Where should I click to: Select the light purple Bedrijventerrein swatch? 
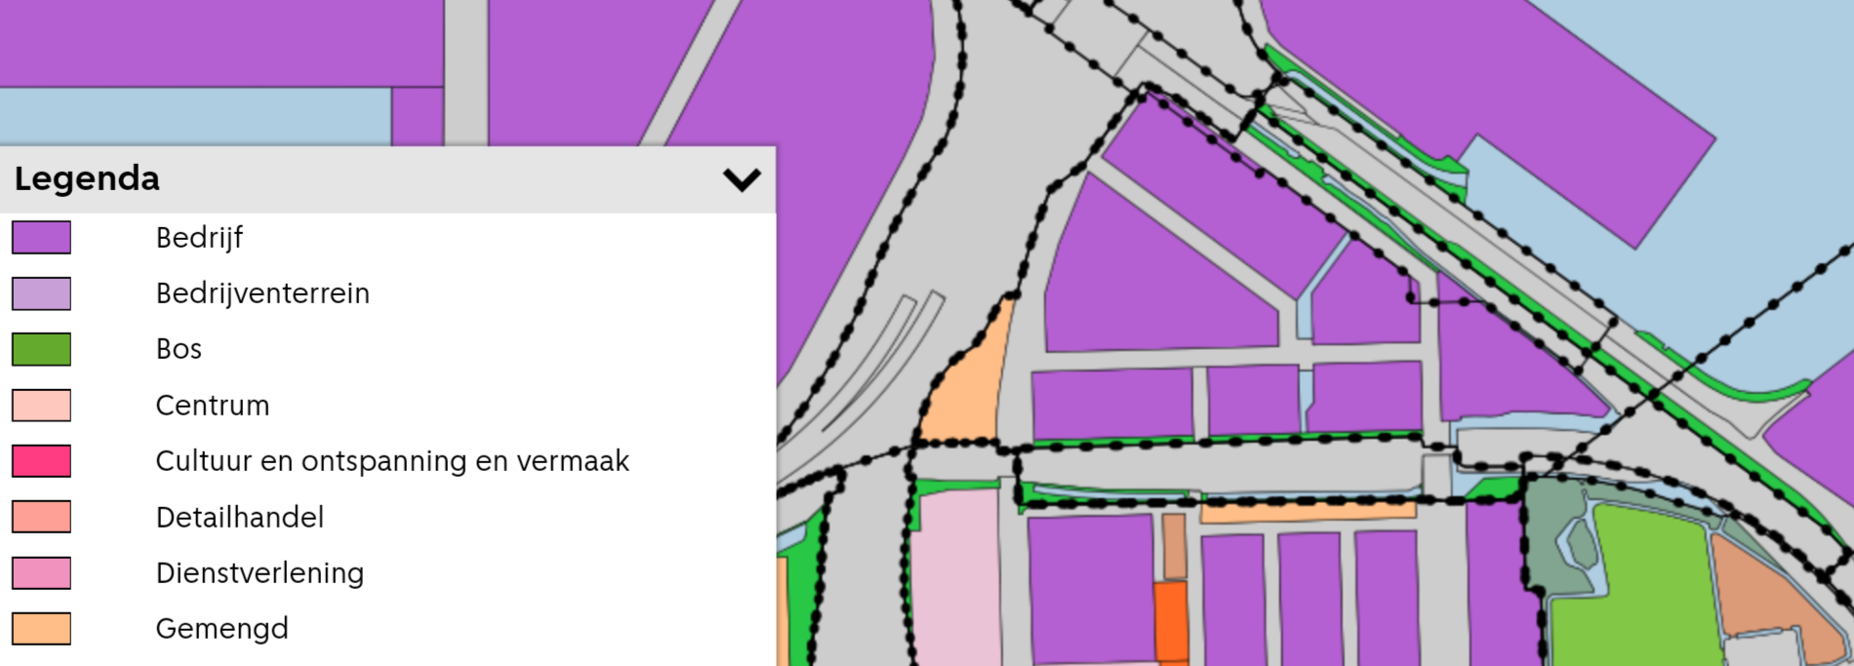click(41, 294)
